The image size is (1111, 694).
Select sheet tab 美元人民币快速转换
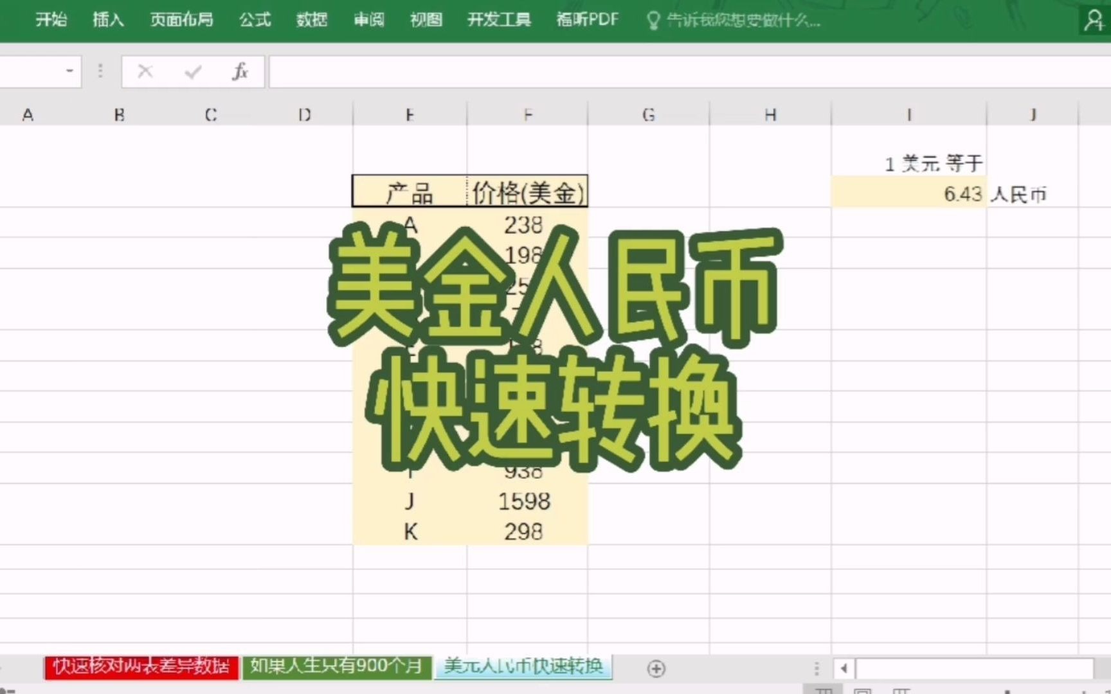point(523,666)
